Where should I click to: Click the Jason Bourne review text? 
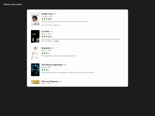[x=68, y=72]
